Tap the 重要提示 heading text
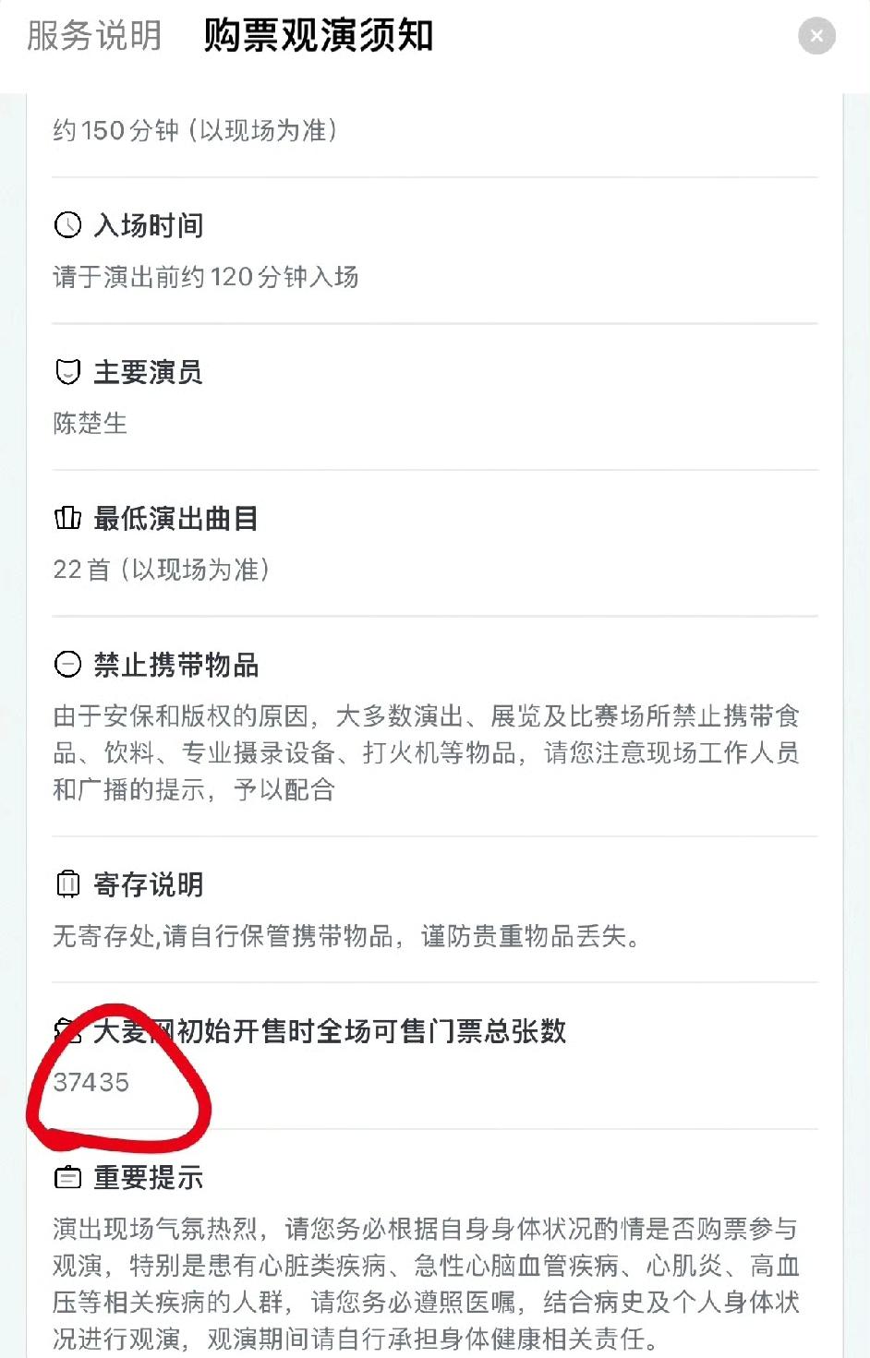 coord(149,1178)
